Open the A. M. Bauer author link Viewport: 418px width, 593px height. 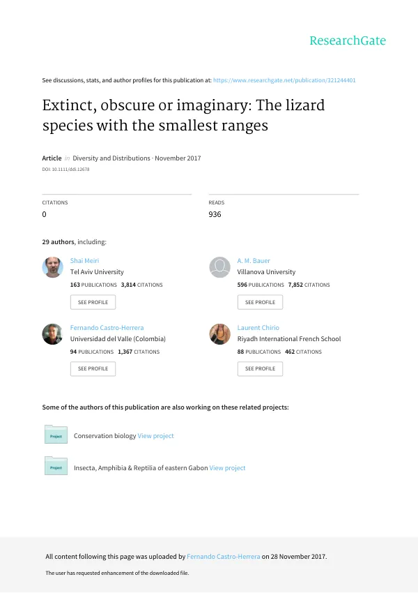pos(254,261)
